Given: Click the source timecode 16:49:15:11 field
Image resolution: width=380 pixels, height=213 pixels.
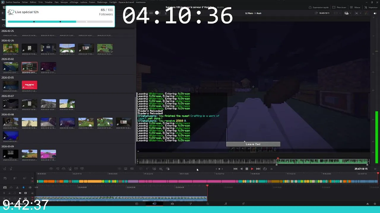Looking at the screenshot, I should coord(324,13).
